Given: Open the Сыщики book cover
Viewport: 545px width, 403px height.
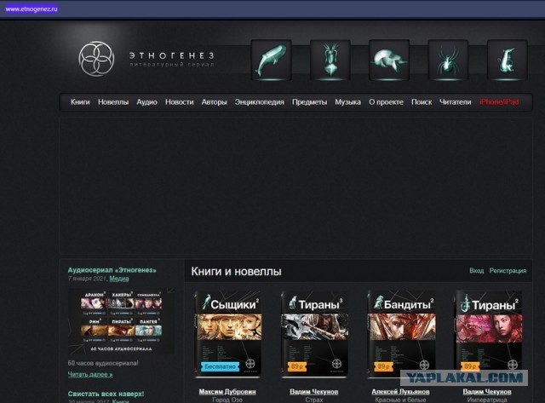Looking at the screenshot, I should click(x=228, y=334).
